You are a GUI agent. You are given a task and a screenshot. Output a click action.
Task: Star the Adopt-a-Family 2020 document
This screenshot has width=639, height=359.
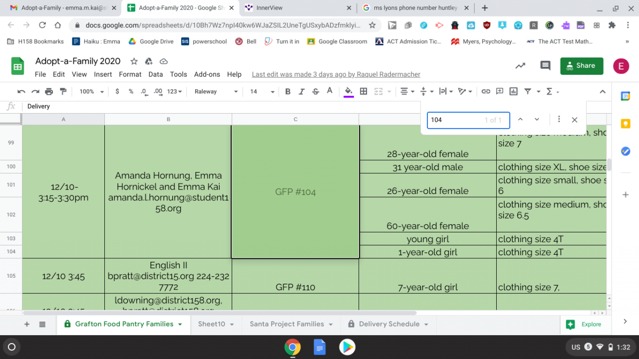[134, 61]
